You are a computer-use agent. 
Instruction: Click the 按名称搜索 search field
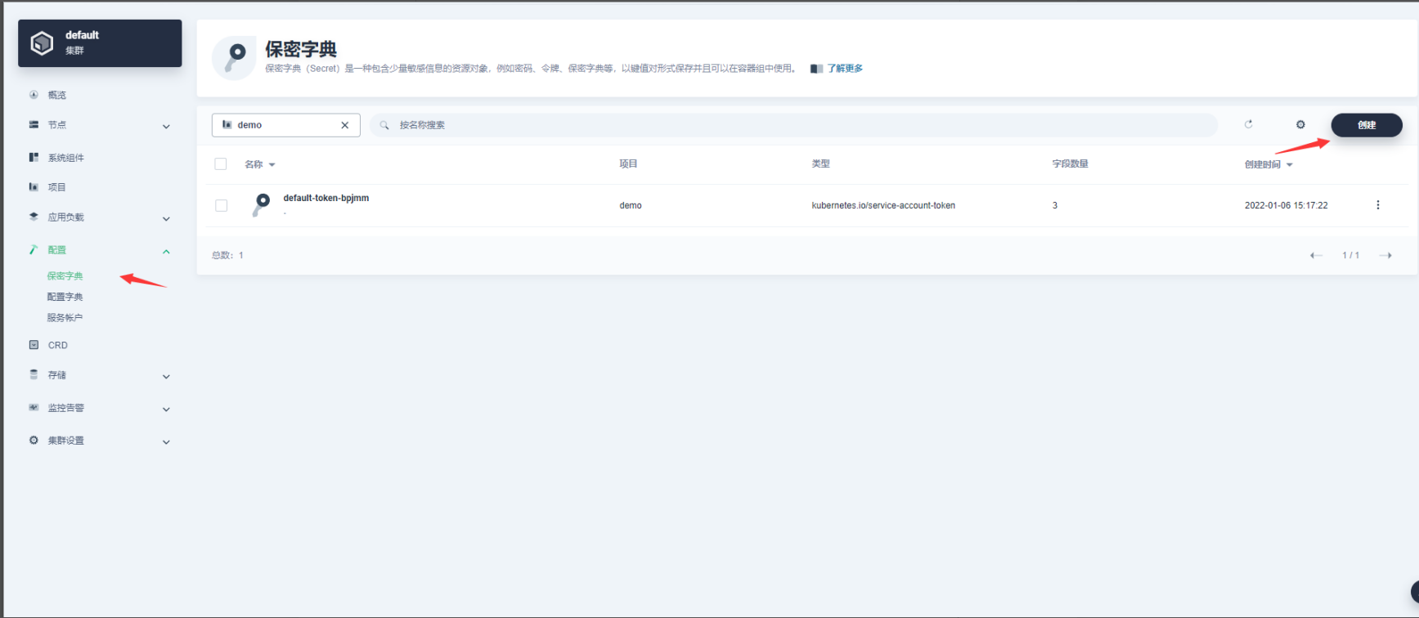tap(793, 125)
